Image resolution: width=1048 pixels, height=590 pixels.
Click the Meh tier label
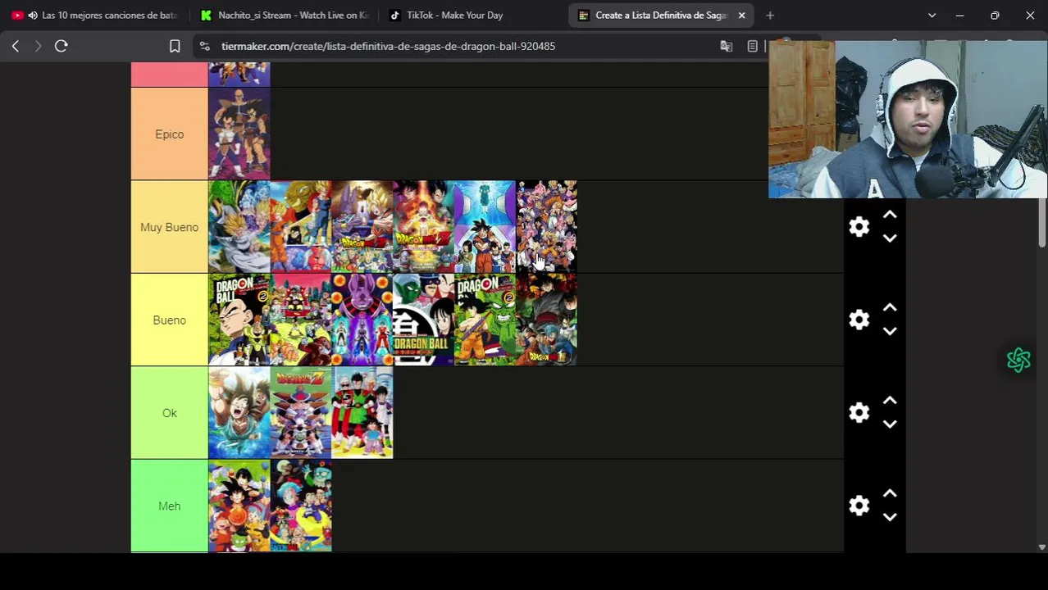[170, 506]
